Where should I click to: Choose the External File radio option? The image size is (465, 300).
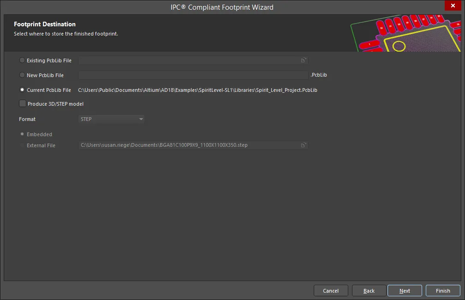[22, 145]
